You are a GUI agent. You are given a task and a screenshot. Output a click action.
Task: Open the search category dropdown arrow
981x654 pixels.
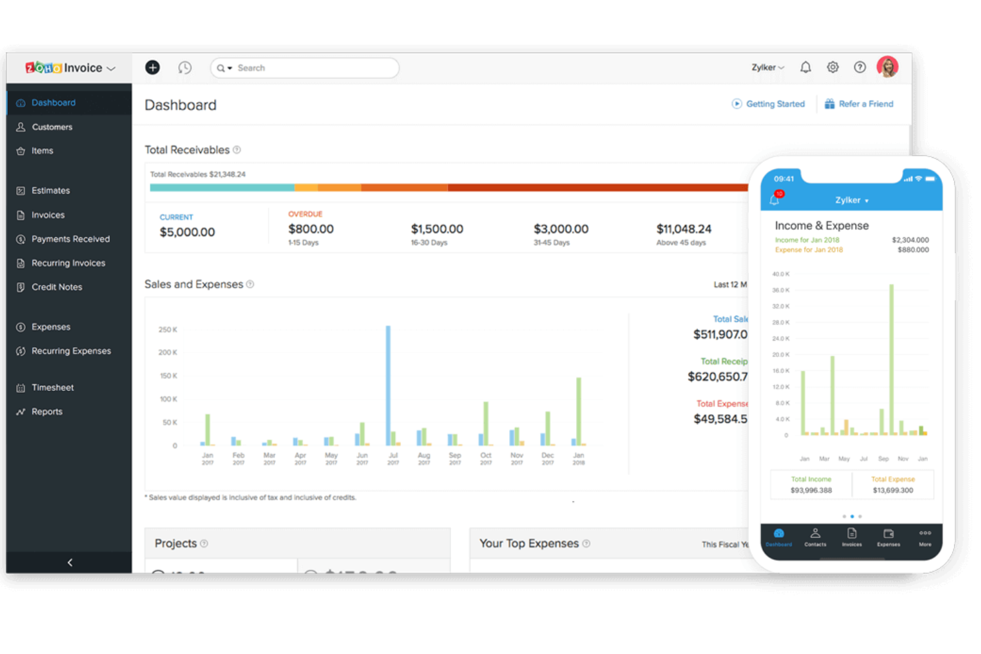(x=229, y=68)
